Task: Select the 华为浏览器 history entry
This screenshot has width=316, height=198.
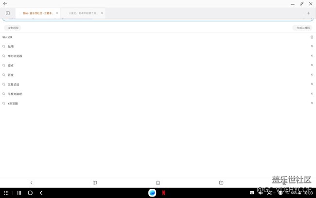Action: [15, 56]
